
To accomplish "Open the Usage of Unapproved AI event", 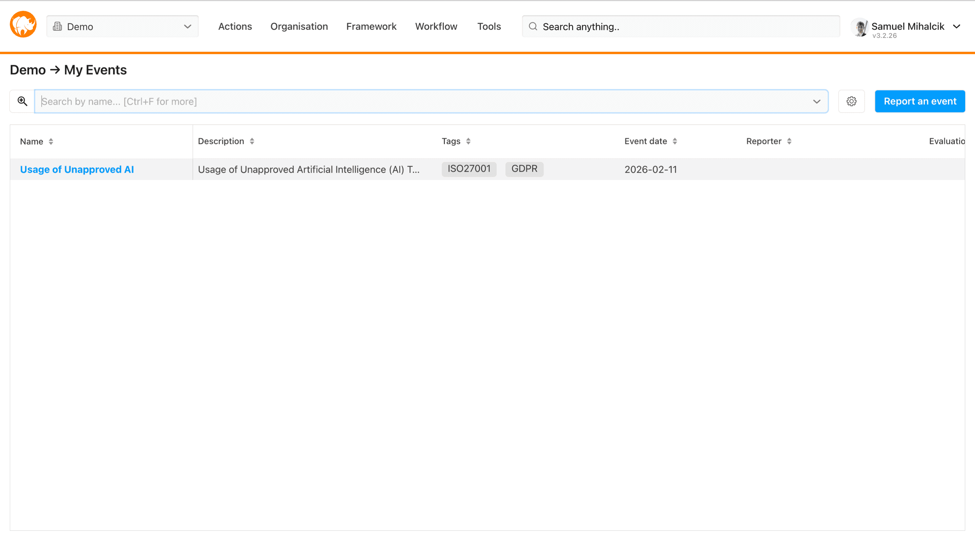I will click(x=77, y=169).
